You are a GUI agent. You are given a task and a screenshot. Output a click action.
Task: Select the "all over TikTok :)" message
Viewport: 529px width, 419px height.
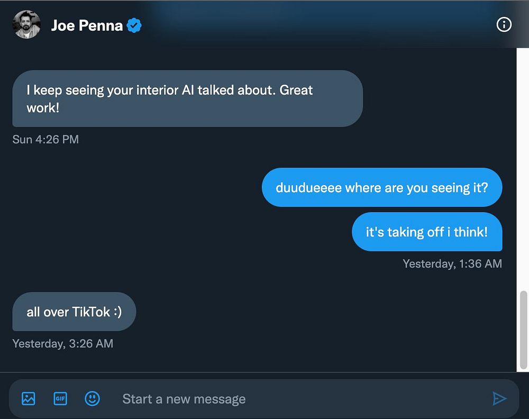coord(74,312)
